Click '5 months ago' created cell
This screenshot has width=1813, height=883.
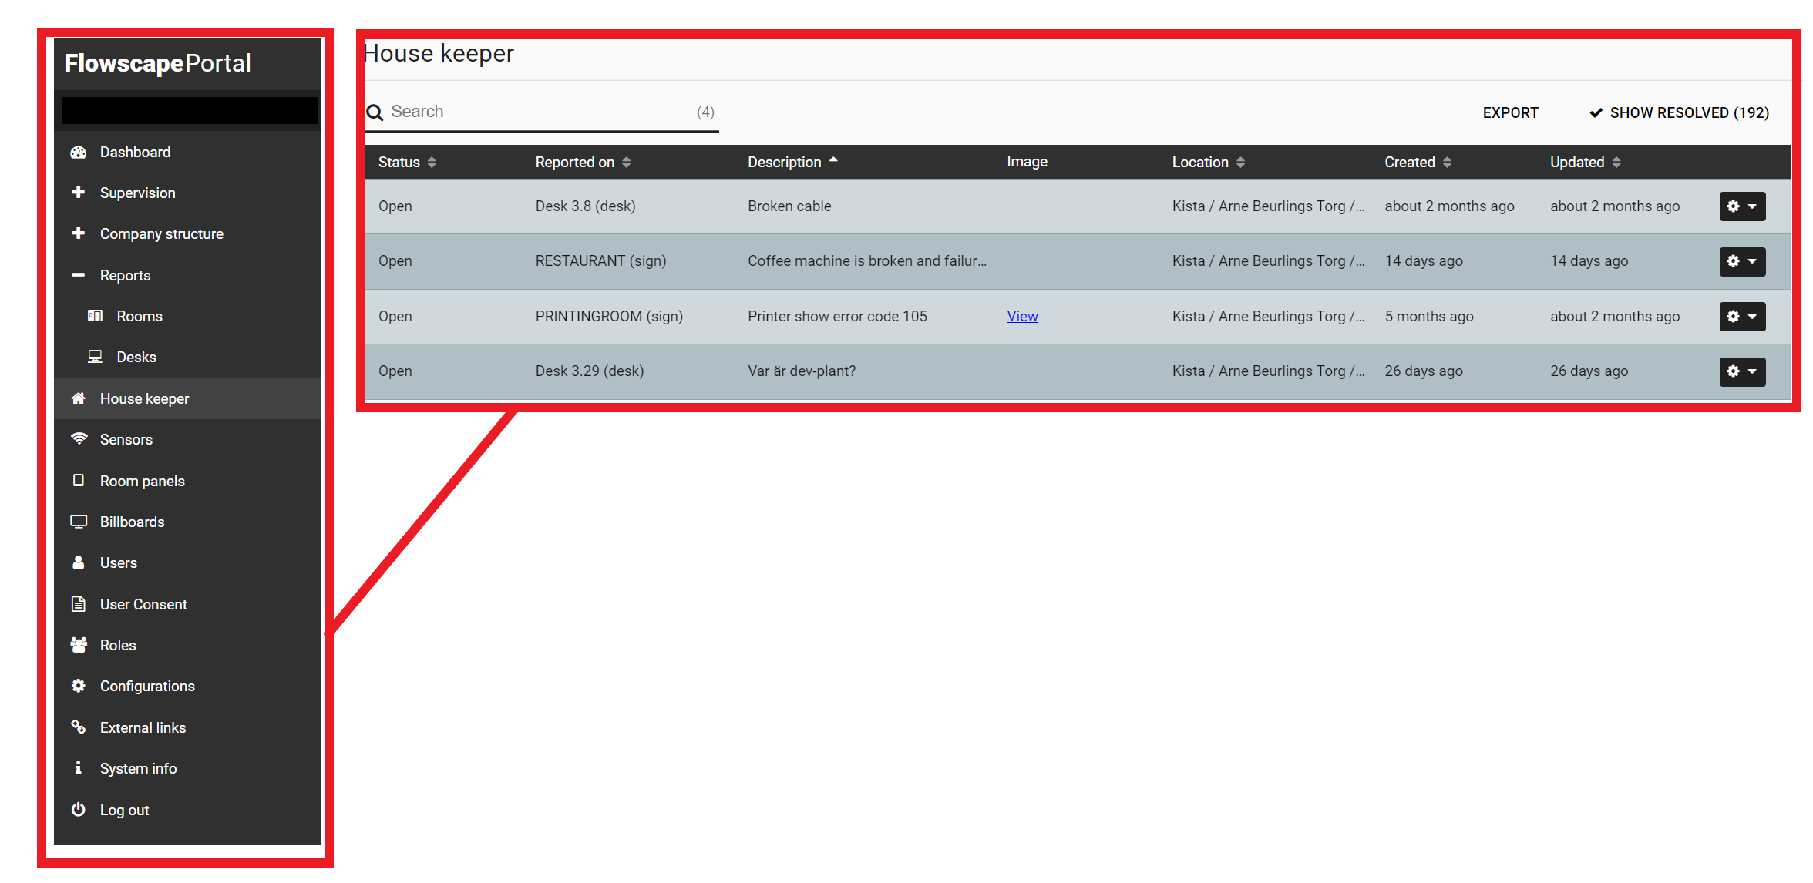(1428, 317)
